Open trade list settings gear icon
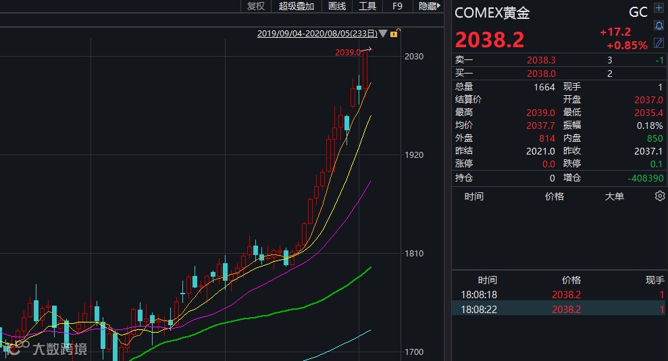Viewport: 668px width, 361px height. click(659, 196)
